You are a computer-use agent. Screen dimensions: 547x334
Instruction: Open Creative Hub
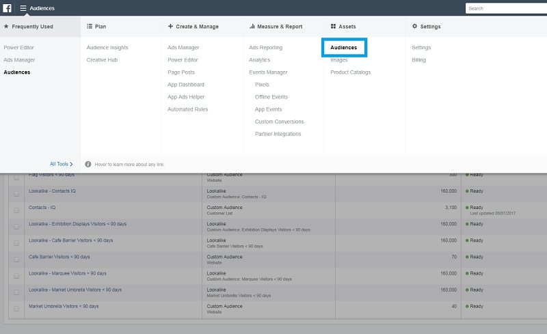[x=102, y=60]
